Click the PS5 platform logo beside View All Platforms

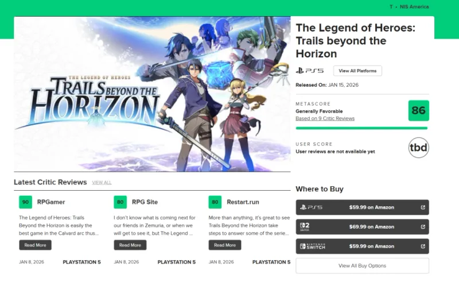[310, 71]
